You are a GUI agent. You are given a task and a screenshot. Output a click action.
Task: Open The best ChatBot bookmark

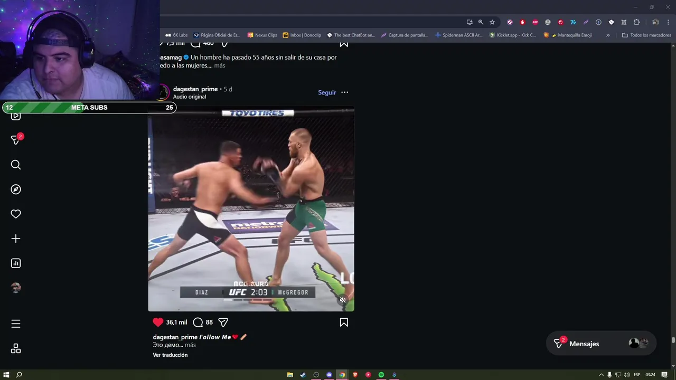(x=351, y=35)
